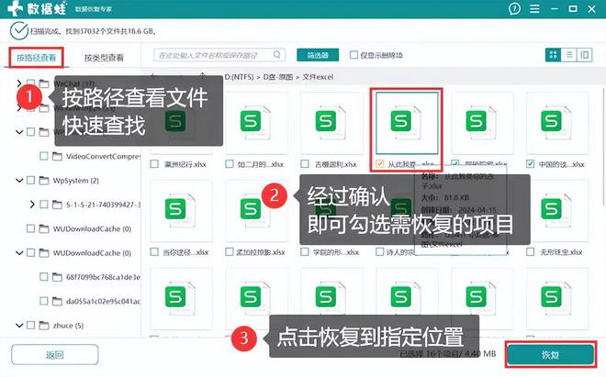Image resolution: width=606 pixels, height=377 pixels.
Task: Tick checkbox of 68f7099bc768ca1de3e folder
Action: [x=44, y=277]
